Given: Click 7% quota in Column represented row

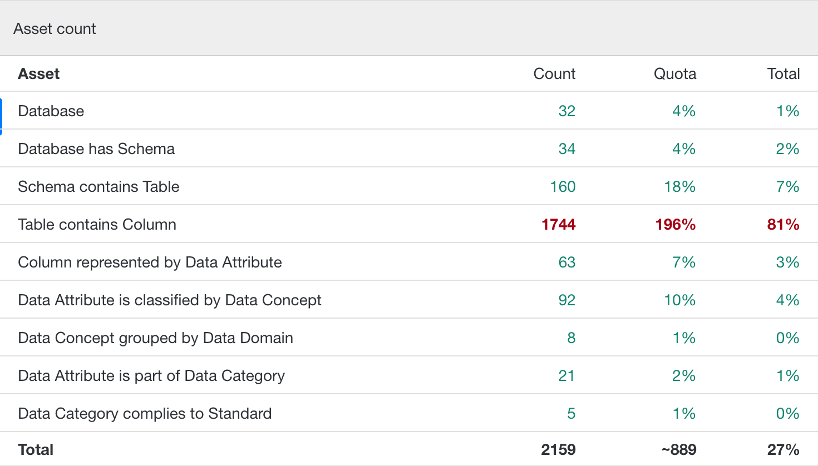Looking at the screenshot, I should (684, 262).
